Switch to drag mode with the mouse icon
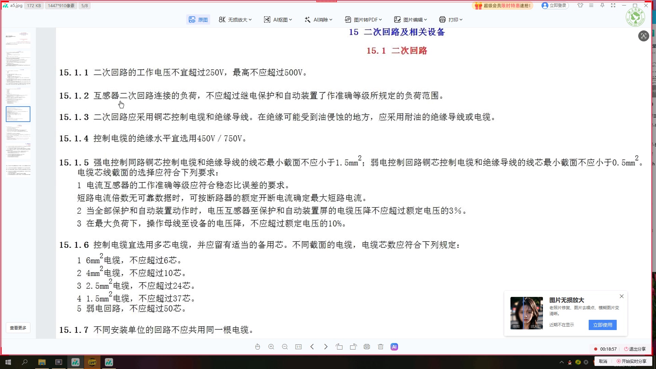The image size is (656, 369). point(258,346)
